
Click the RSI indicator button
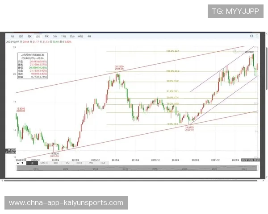(x=67, y=163)
